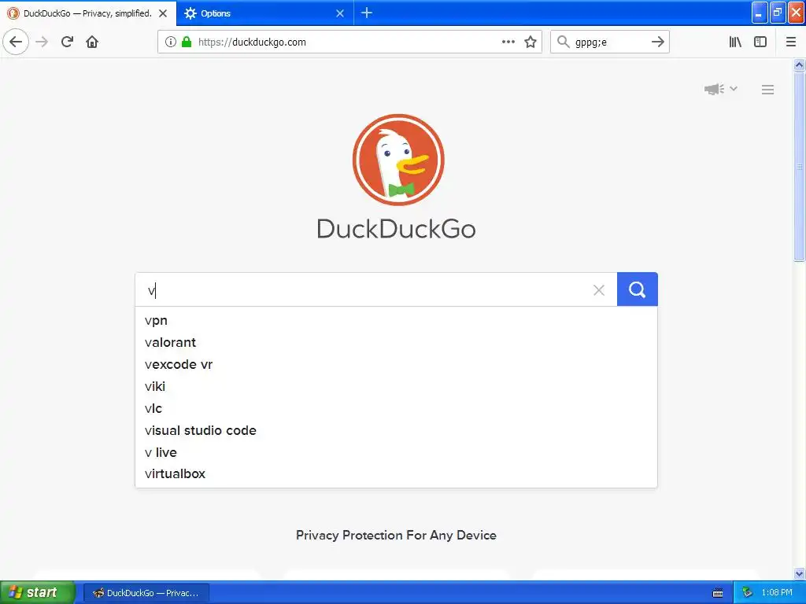This screenshot has width=806, height=604.
Task: Select the 'vexcode vr' suggestion
Action: (396, 365)
